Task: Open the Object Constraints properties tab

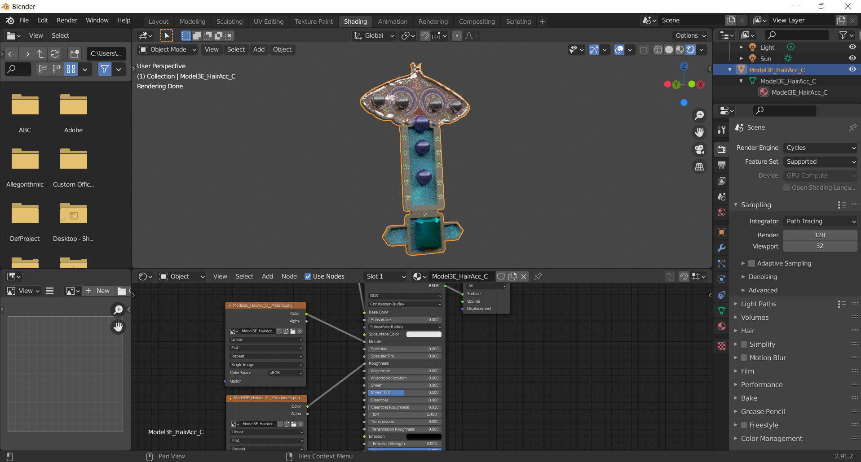Action: [x=721, y=295]
